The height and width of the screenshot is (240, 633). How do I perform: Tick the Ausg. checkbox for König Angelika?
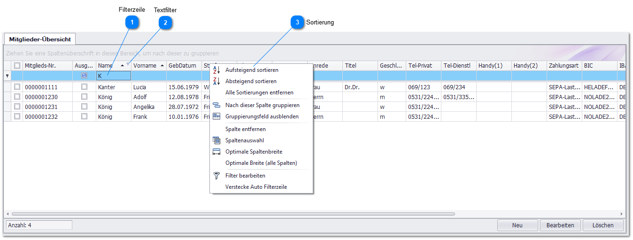click(x=84, y=107)
